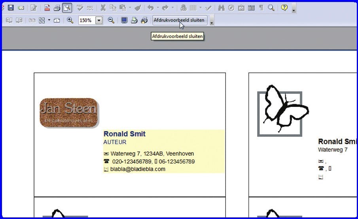Print the file directly
358x219 pixels.
57,8
